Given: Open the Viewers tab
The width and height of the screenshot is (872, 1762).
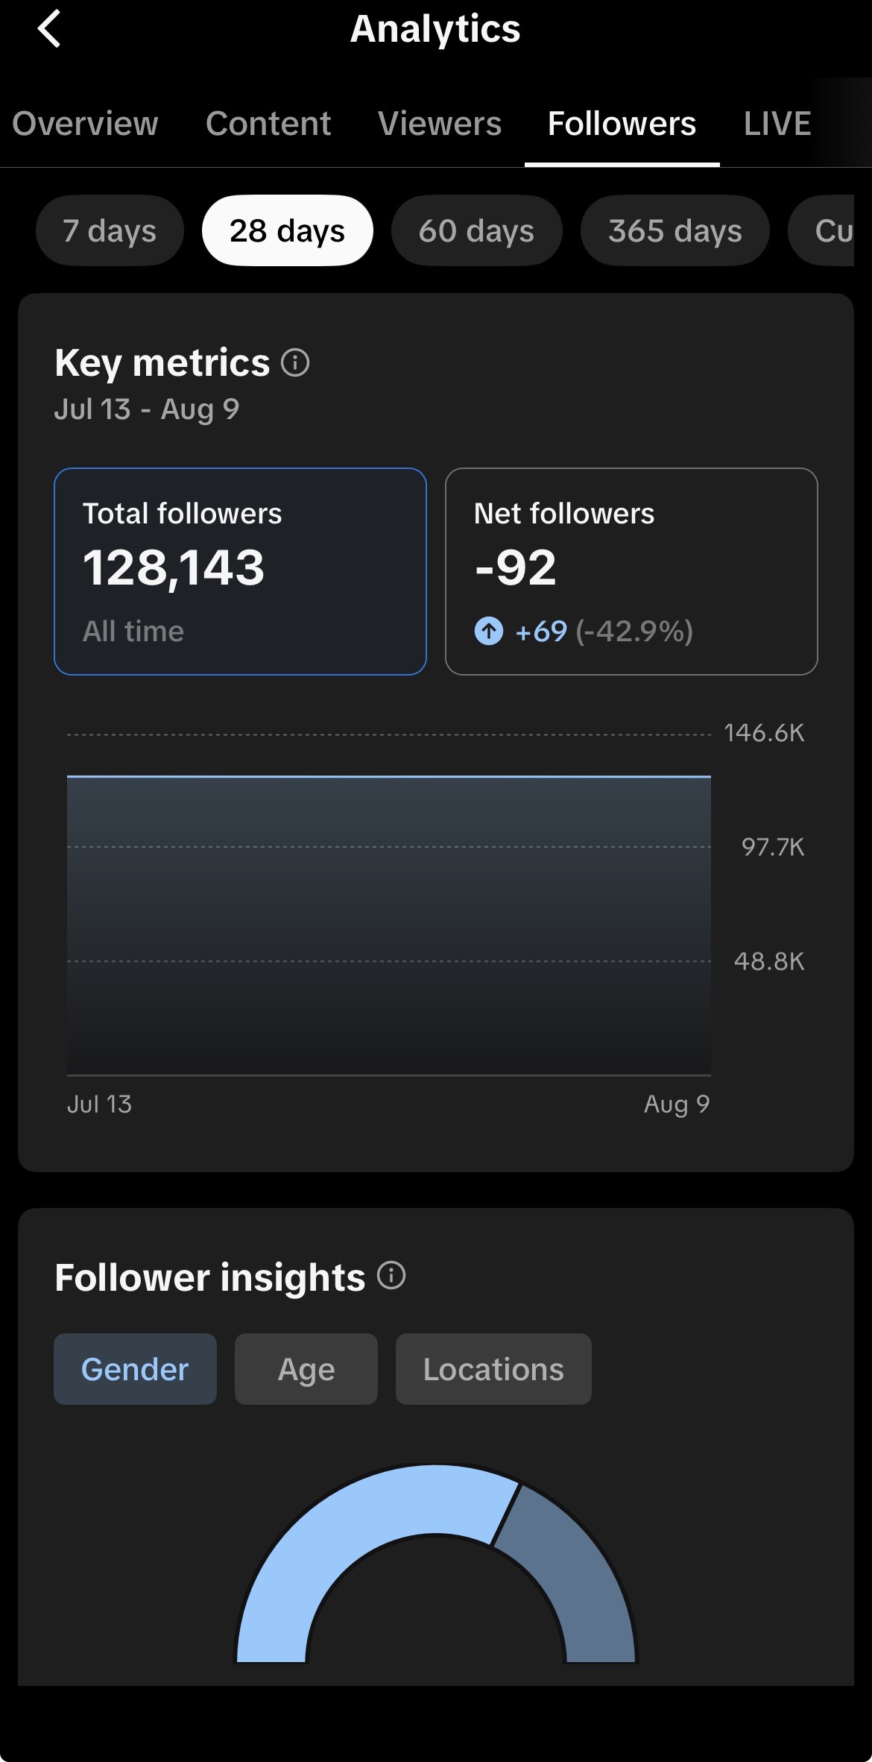Looking at the screenshot, I should 440,124.
